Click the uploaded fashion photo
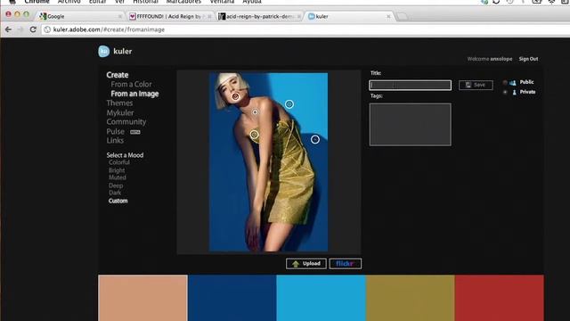 click(268, 162)
